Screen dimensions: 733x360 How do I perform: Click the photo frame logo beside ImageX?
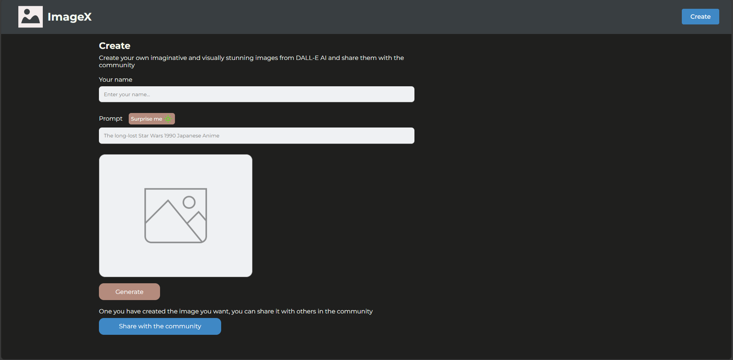point(30,16)
